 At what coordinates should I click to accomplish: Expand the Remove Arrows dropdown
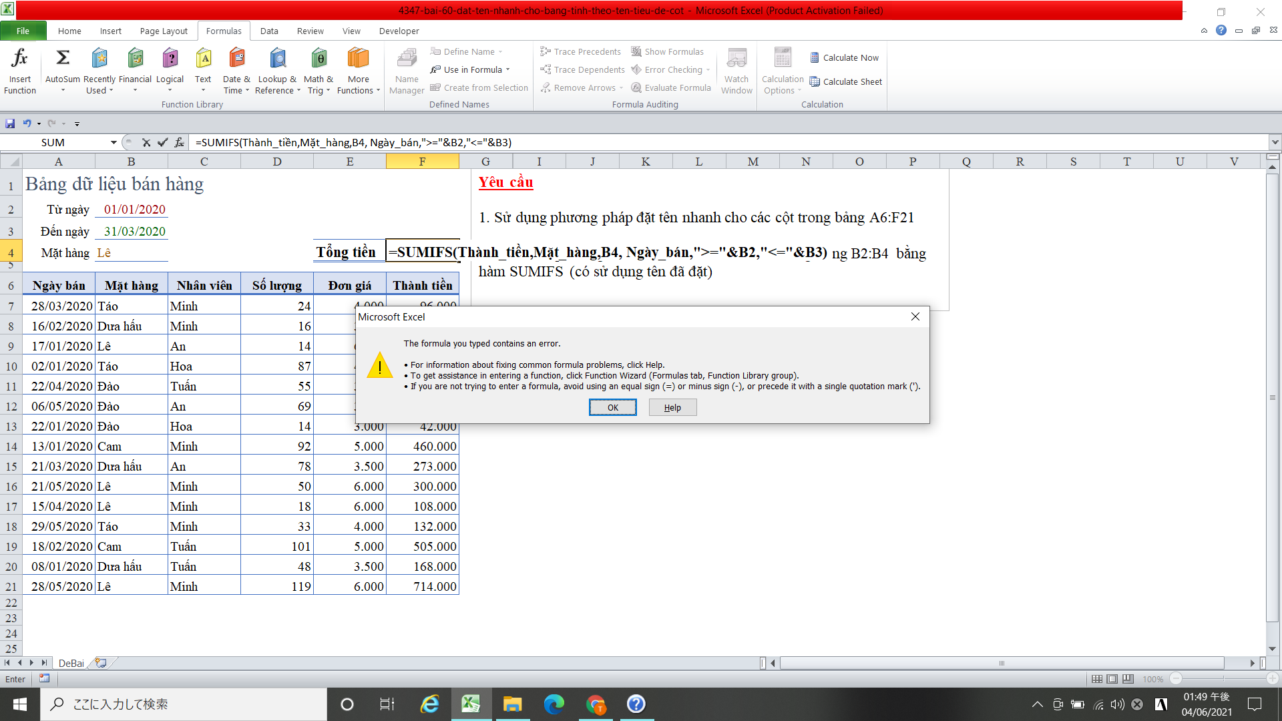point(621,88)
